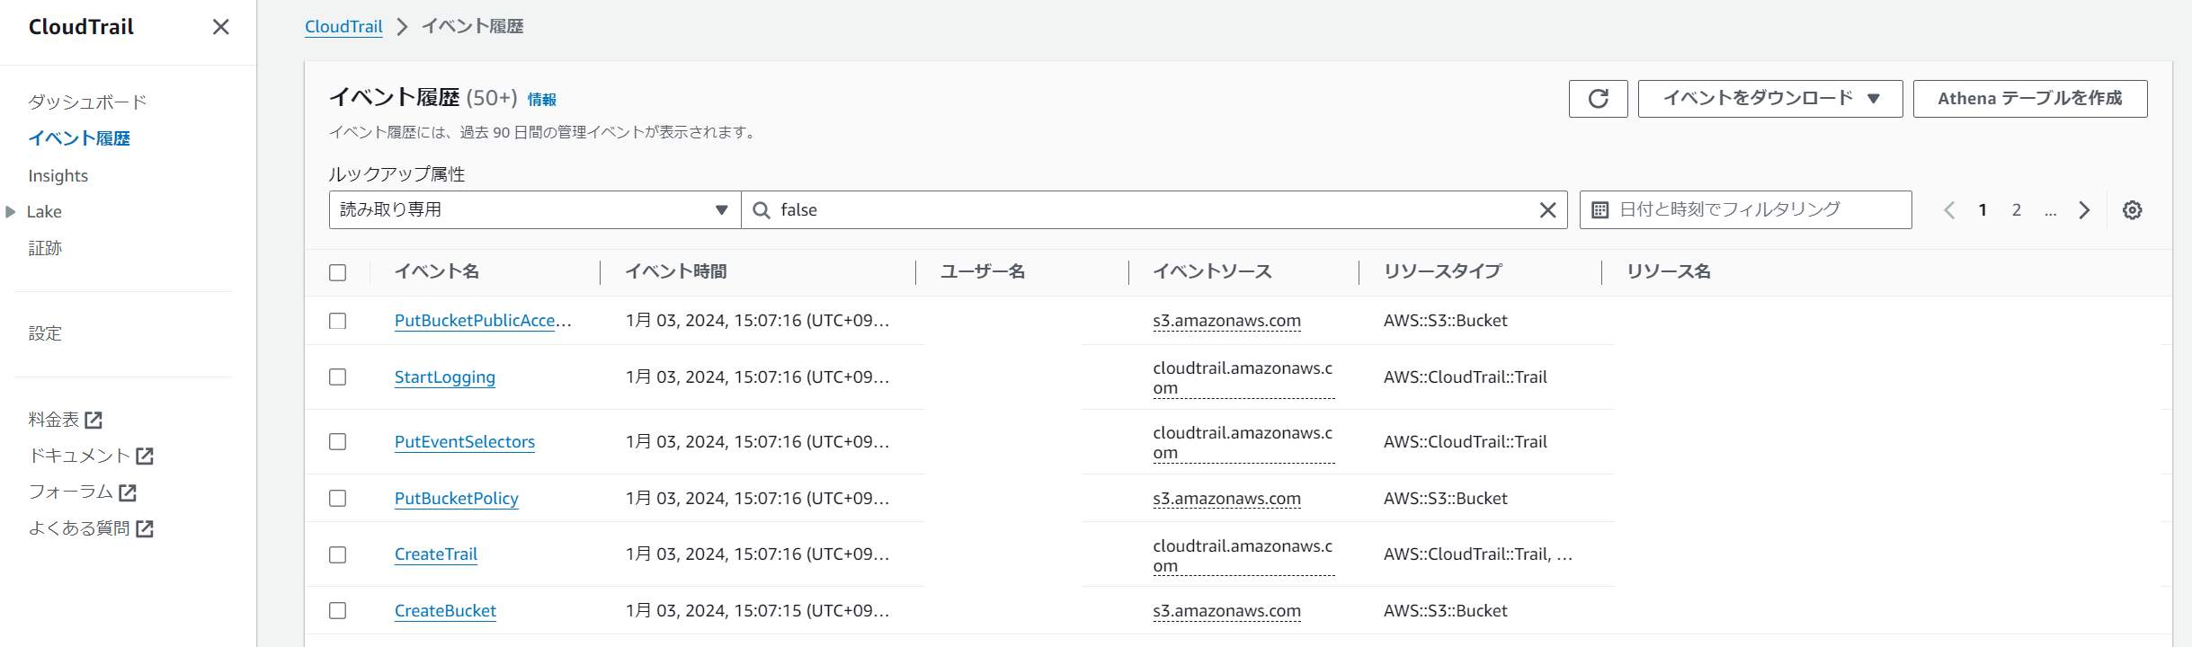Viewport: 2192px width, 647px height.
Task: Go to page 2 of events
Action: pos(2017,210)
